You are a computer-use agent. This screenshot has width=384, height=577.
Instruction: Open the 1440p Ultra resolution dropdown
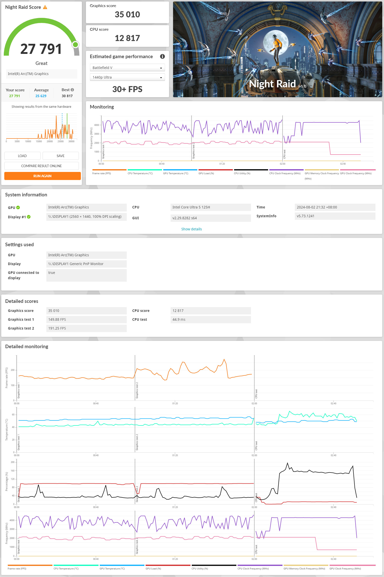(x=127, y=77)
